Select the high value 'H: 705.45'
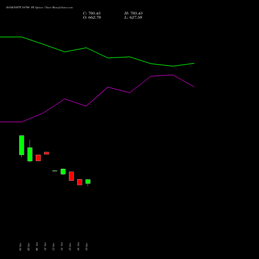This screenshot has width=259, height=259. click(134, 13)
